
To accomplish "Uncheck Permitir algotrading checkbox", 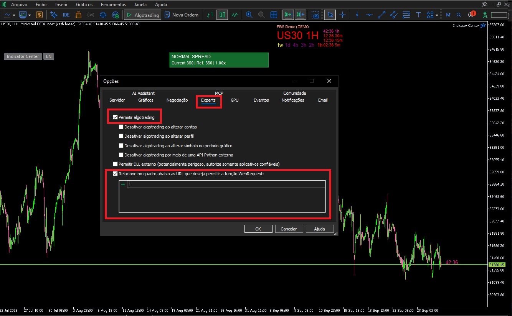I will (x=115, y=117).
